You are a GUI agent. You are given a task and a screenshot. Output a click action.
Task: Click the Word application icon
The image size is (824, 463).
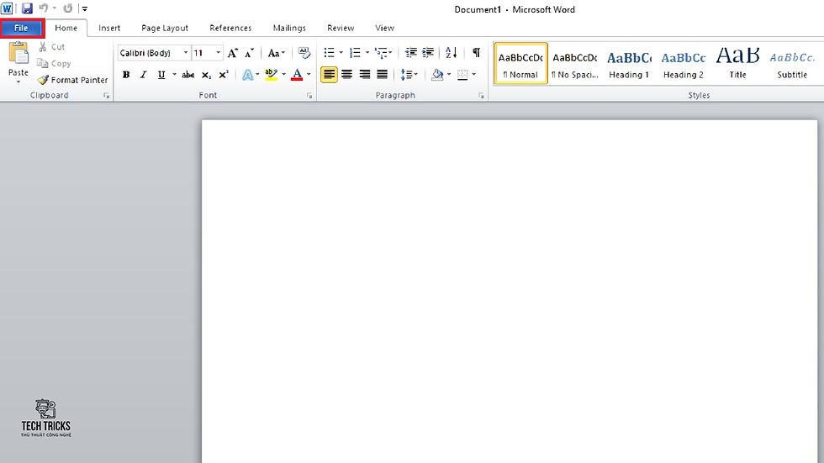pyautogui.click(x=7, y=8)
